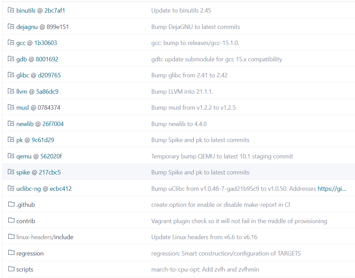Open the glibc @ d209765 submodule
This screenshot has height=278, width=355.
click(x=38, y=75)
